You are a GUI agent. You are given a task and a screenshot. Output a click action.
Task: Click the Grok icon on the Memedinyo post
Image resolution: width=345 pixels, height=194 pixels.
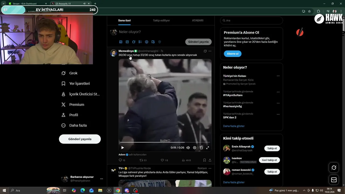tap(205, 51)
